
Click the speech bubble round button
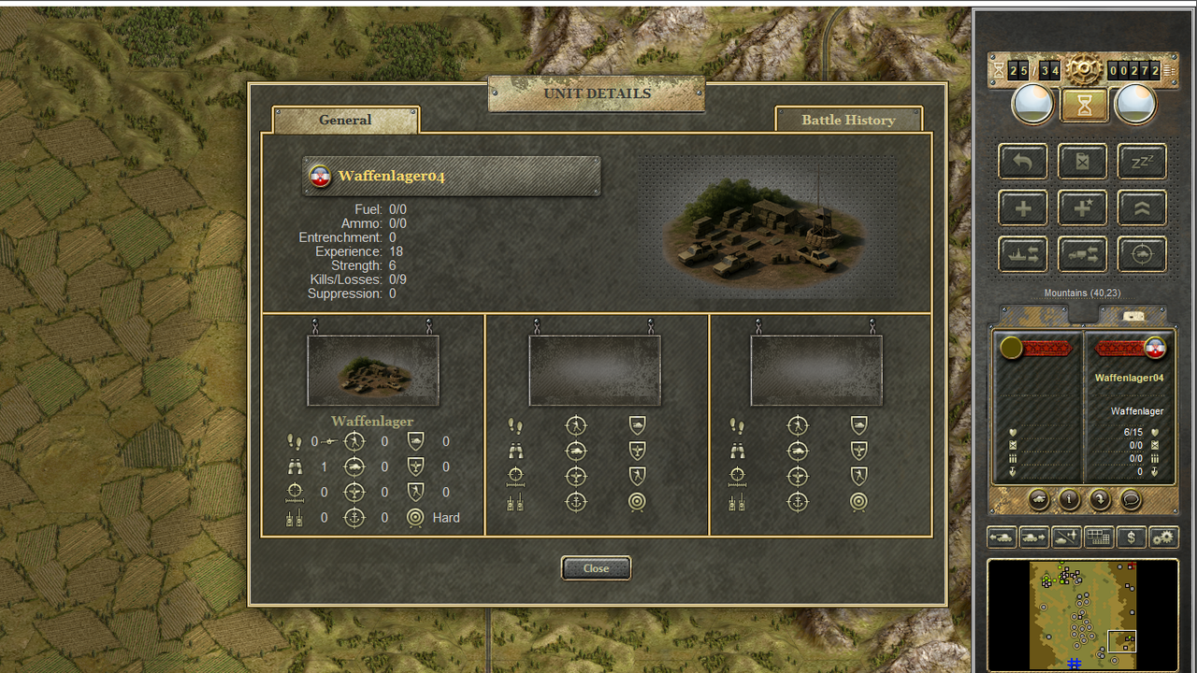pyautogui.click(x=1131, y=499)
